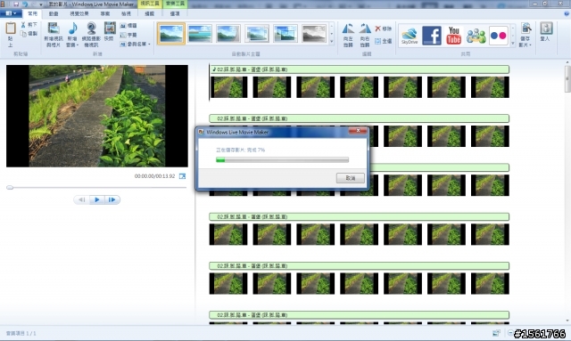Screen dimensions: 571x341
Task: Switch to the Visual Effects ribbon tab
Action: pyautogui.click(x=79, y=13)
